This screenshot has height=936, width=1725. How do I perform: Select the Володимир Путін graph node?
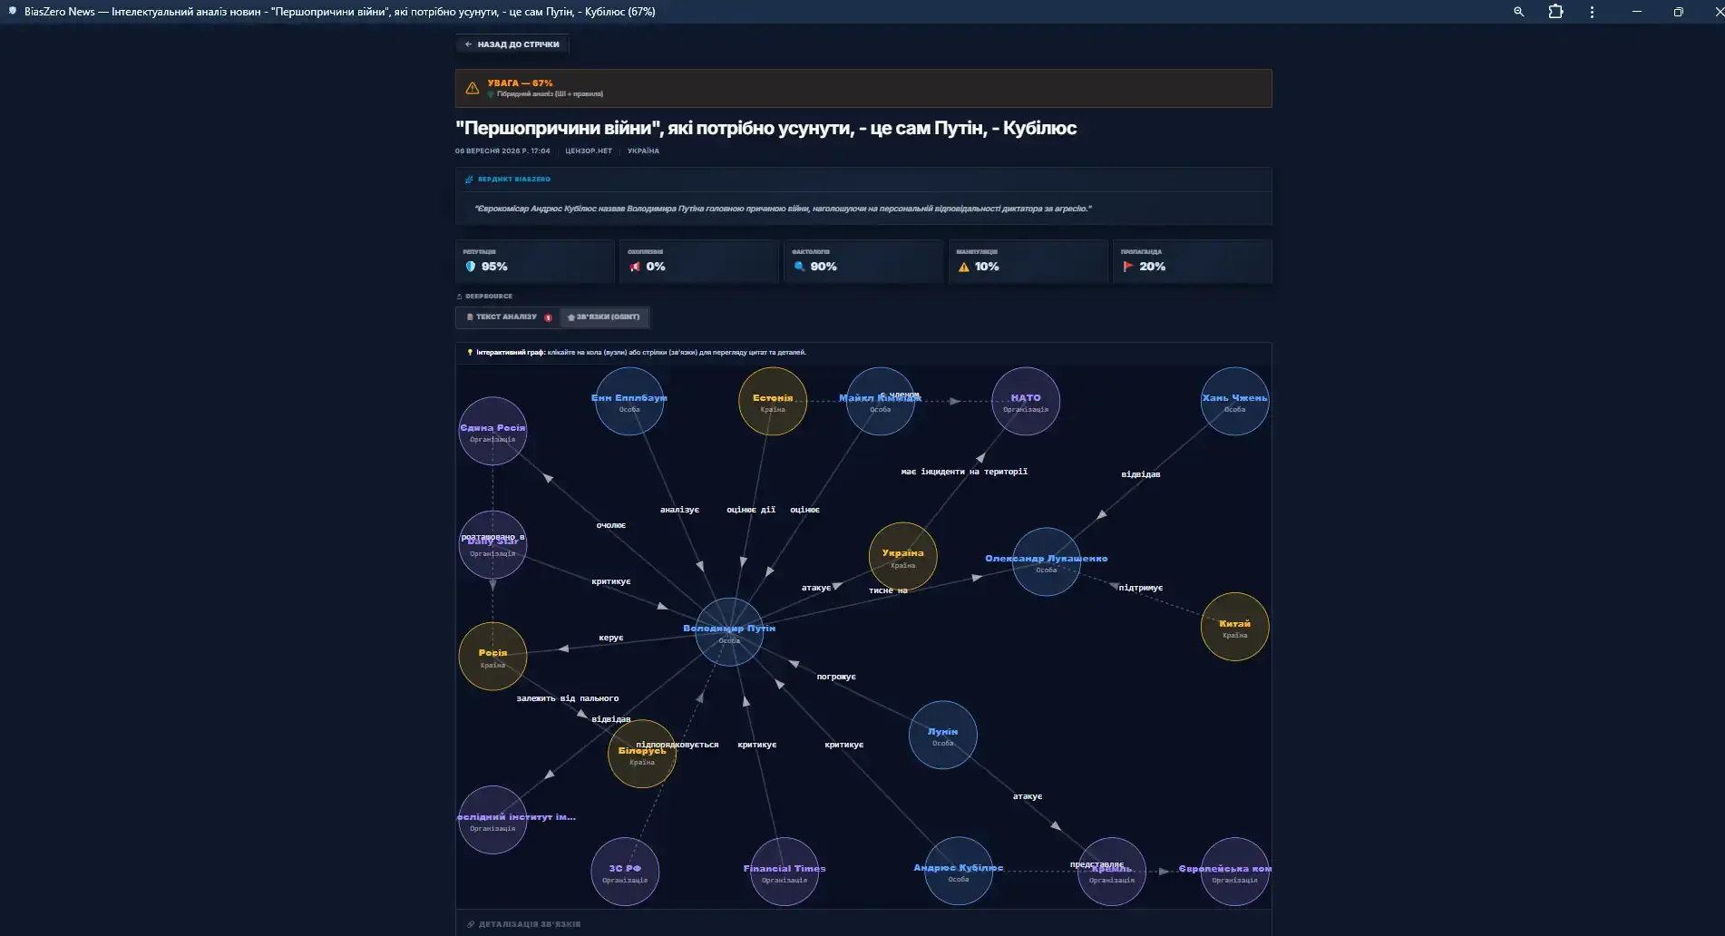[x=729, y=632]
